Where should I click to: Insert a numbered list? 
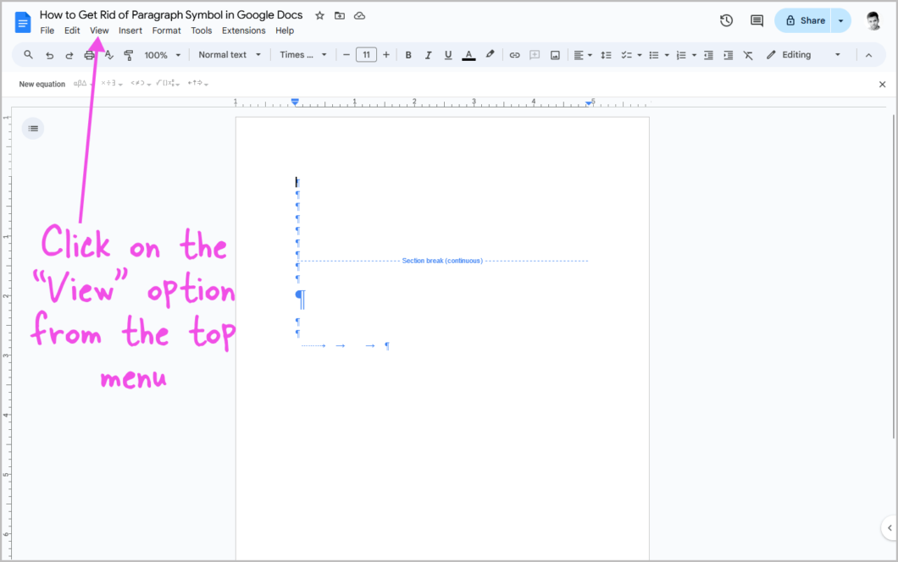click(681, 55)
